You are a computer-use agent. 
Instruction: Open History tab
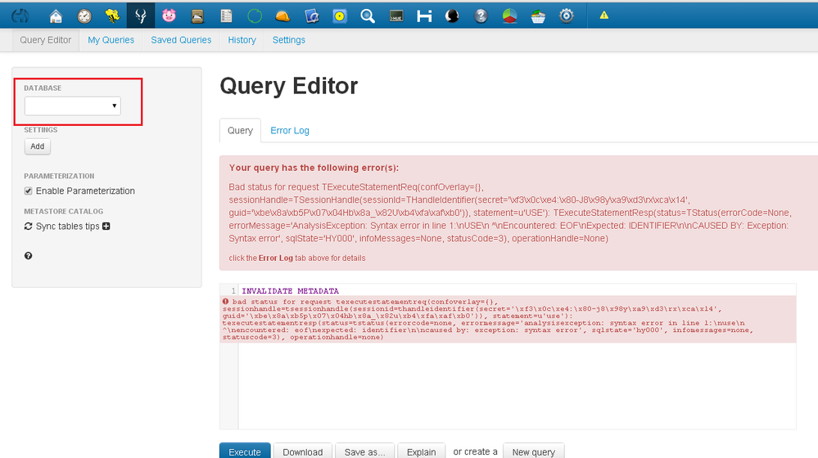point(242,40)
